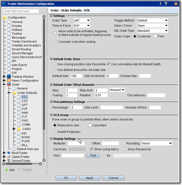The width and height of the screenshot is (182, 185).
Task: Enable outside regular trading hours checkbox
Action: (x=55, y=33)
